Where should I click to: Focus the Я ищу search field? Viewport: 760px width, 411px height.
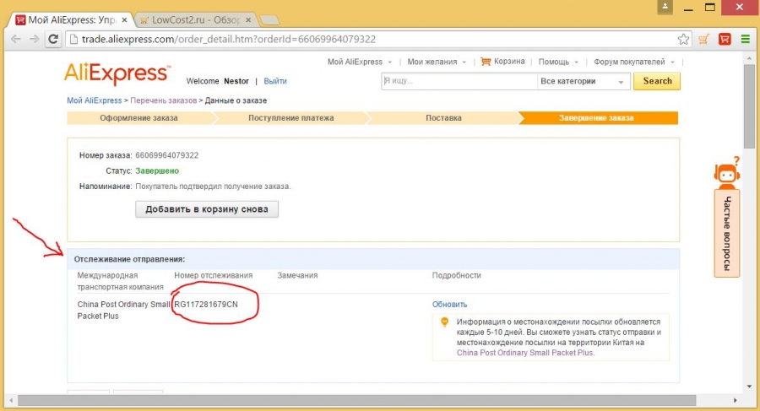click(x=459, y=81)
